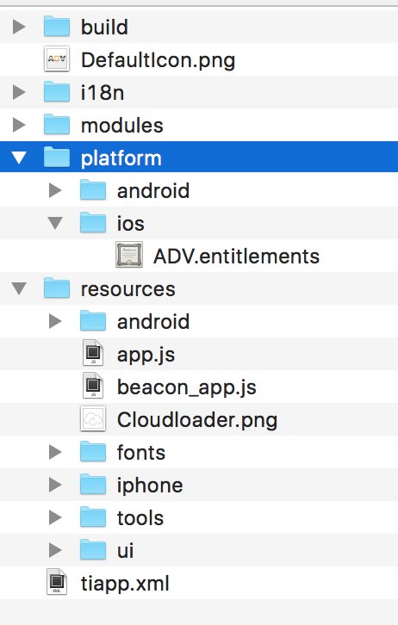Click the tiapp.xml file icon

[x=57, y=582]
